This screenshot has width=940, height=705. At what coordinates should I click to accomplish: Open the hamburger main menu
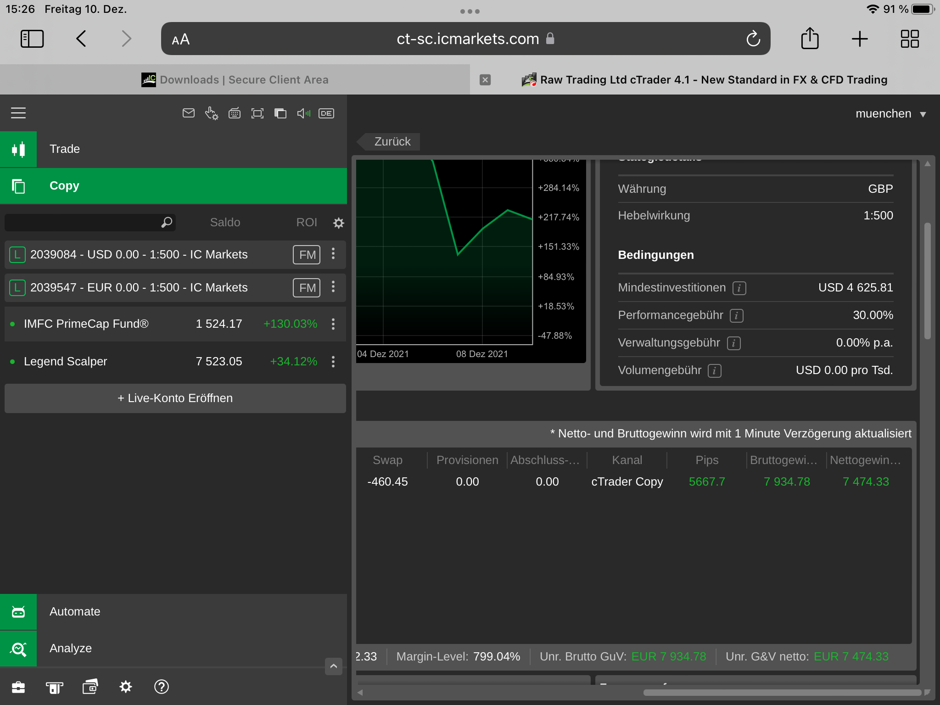18,113
